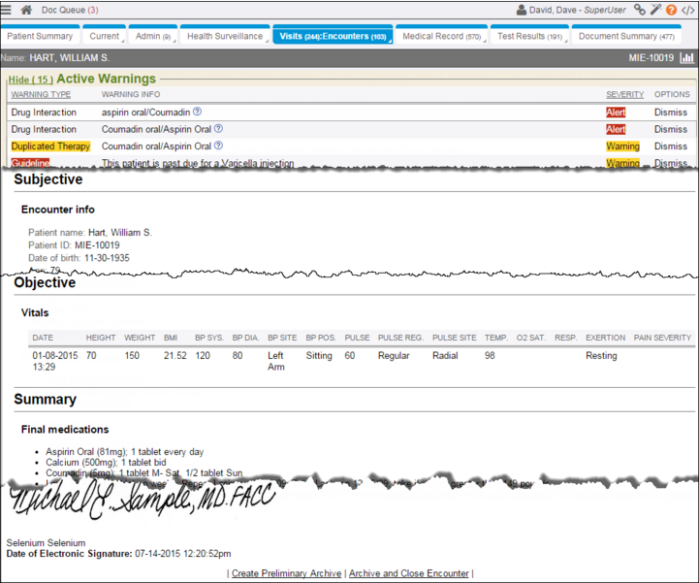Go to the home page icon
The width and height of the screenshot is (699, 583).
[26, 10]
